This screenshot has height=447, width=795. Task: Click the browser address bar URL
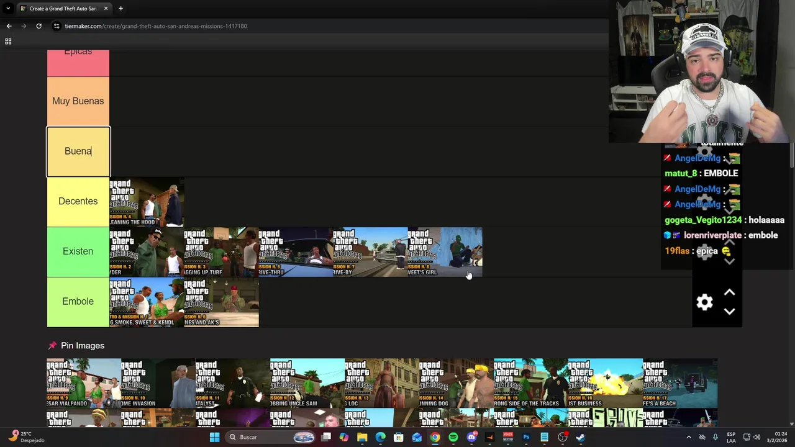pyautogui.click(x=156, y=26)
